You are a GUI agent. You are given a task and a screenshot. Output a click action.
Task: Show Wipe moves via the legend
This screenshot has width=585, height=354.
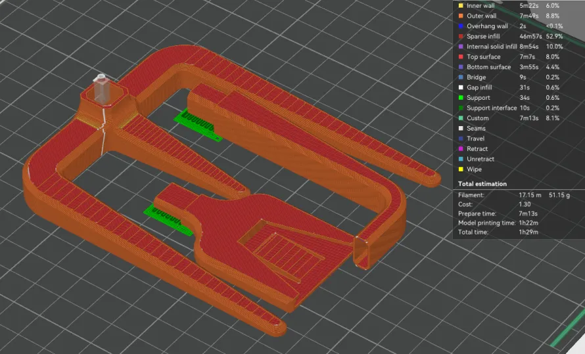(x=474, y=169)
